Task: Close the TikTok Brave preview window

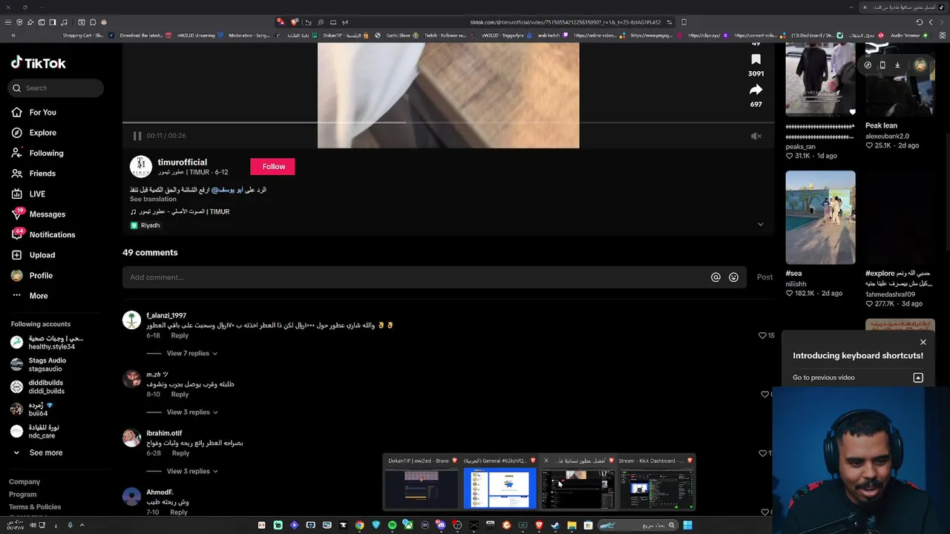Action: pyautogui.click(x=546, y=461)
